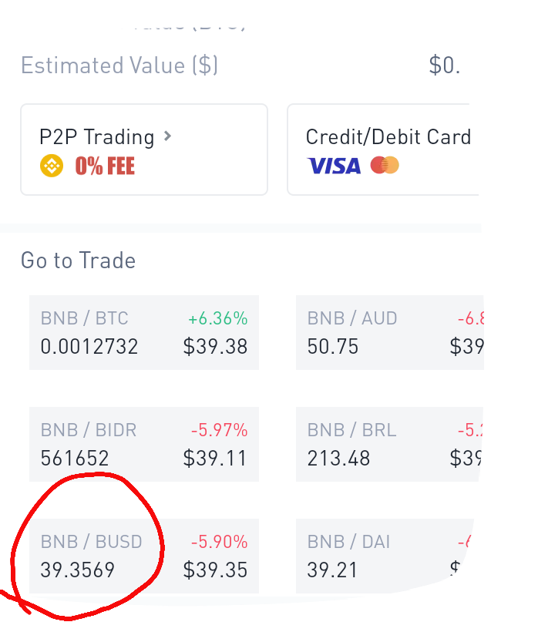This screenshot has height=632, width=538.
Task: Open the P2P Trading card
Action: tap(144, 150)
